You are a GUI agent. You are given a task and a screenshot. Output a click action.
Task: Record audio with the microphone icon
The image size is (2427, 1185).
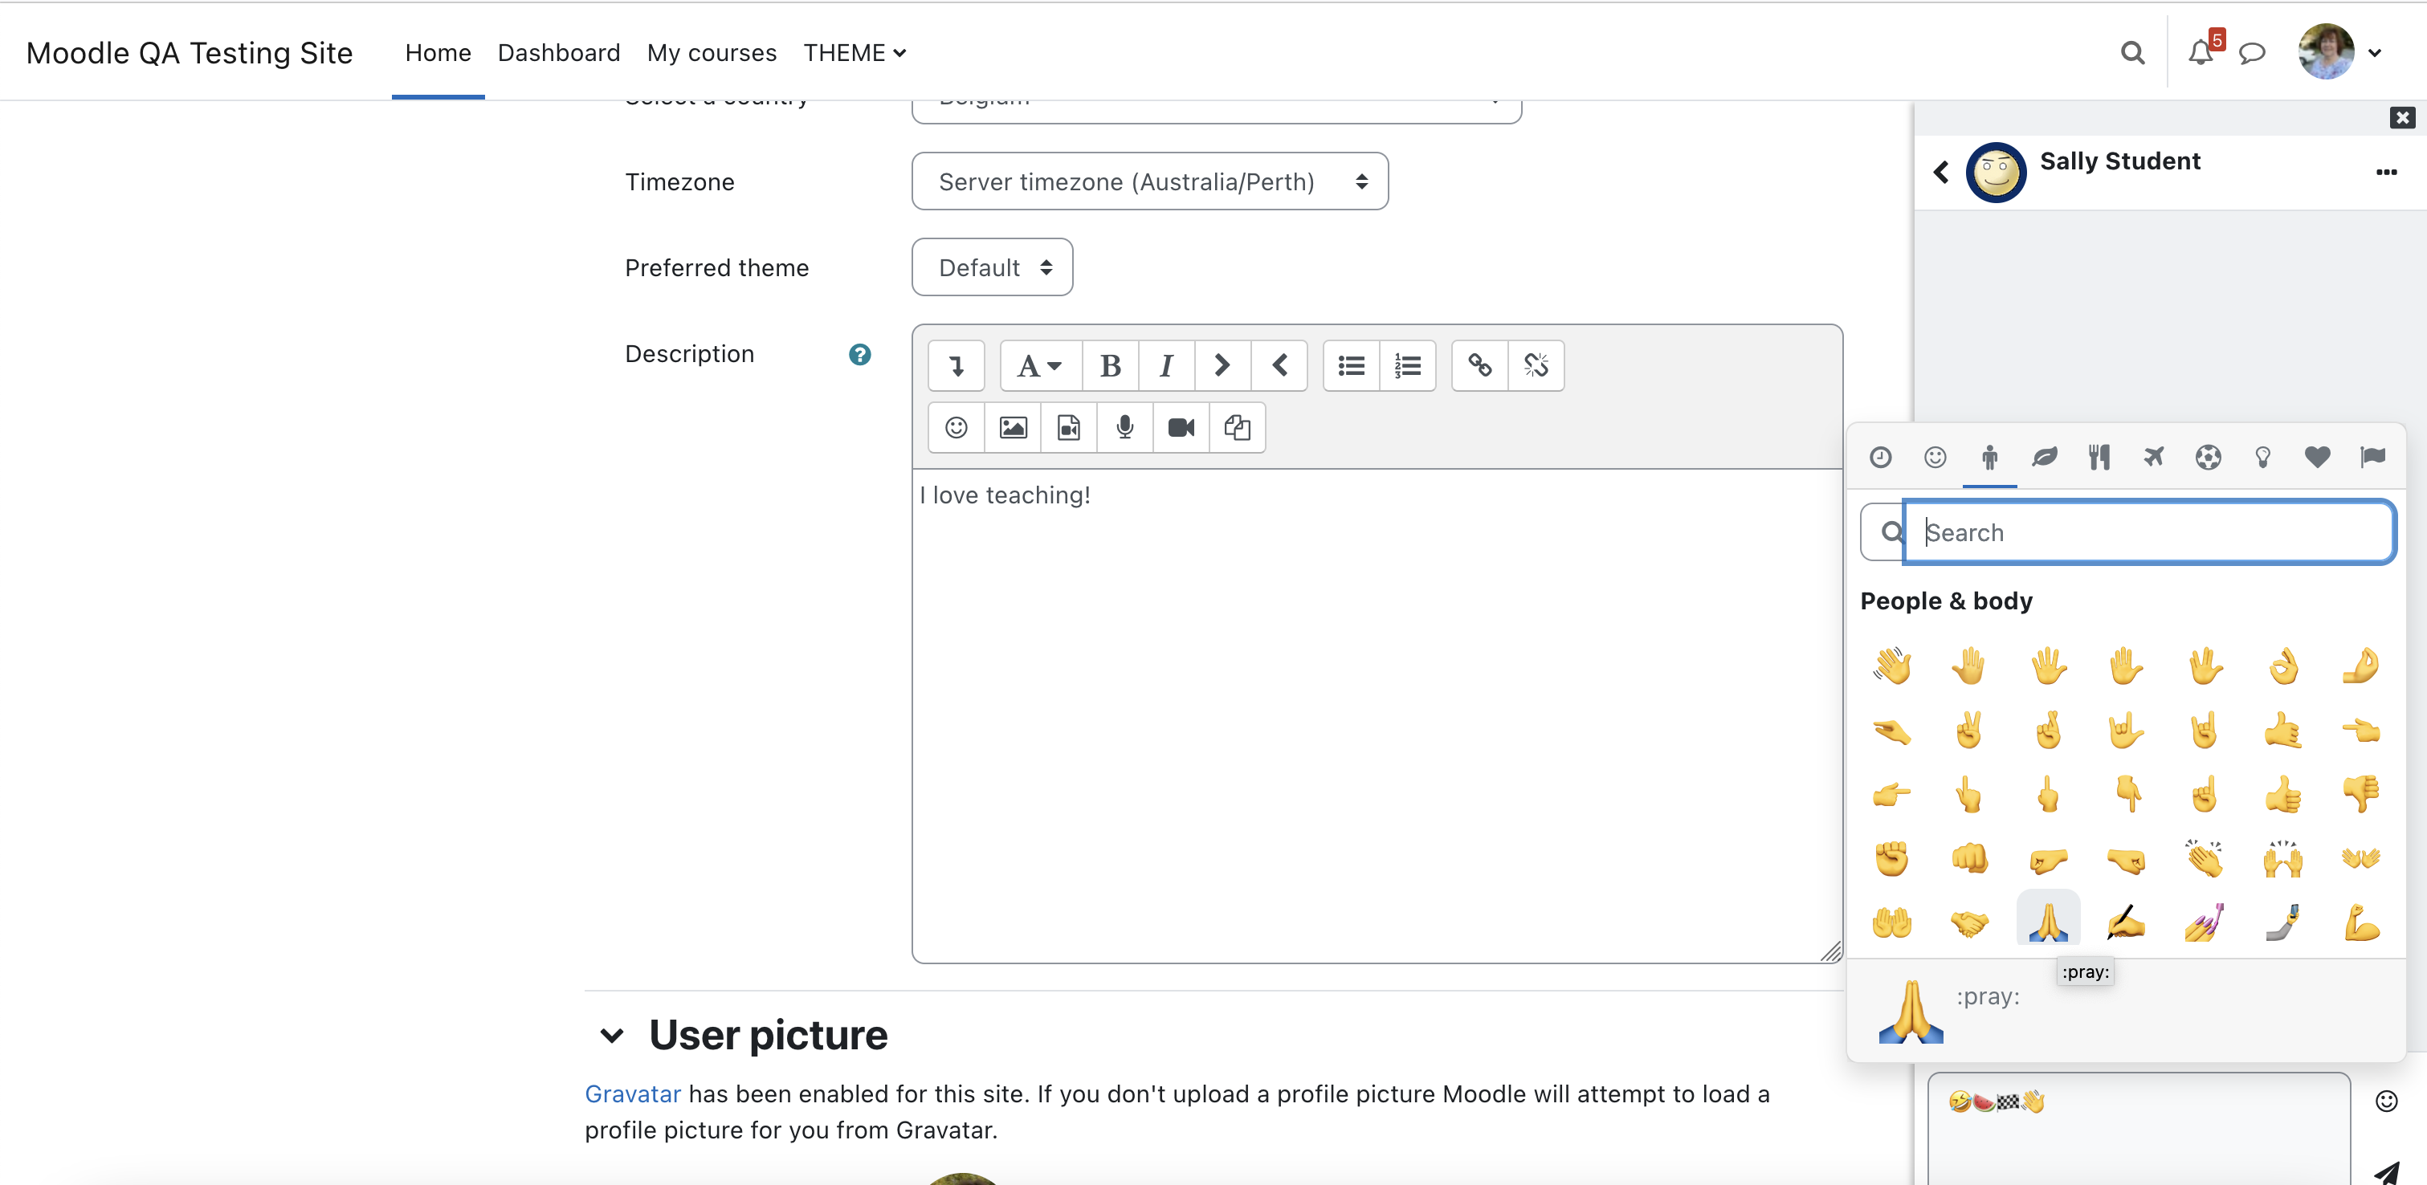1125,428
